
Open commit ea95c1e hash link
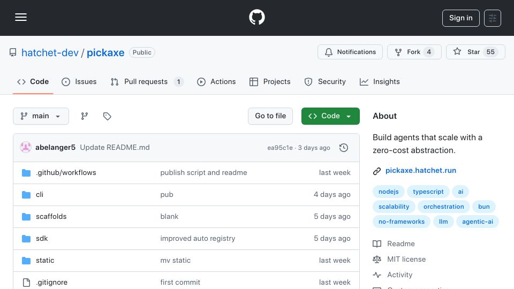click(280, 148)
